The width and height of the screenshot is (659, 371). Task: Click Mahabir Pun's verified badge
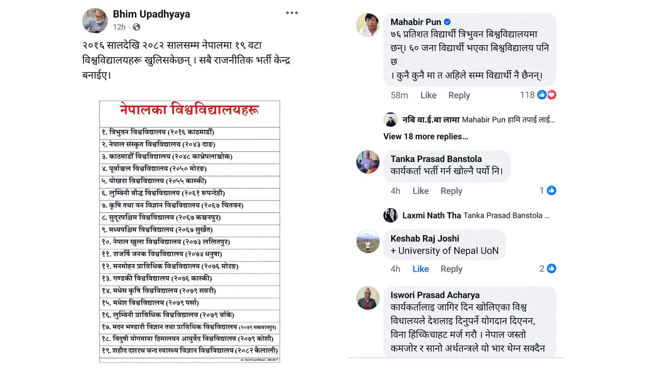pyautogui.click(x=447, y=22)
